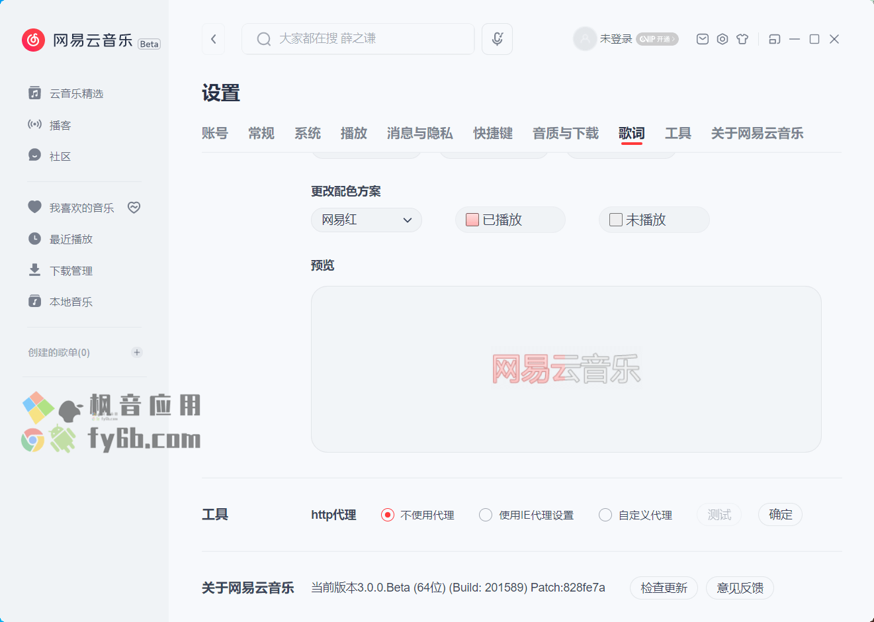Click the search magnifier icon
Screen dimensions: 874x622
(264, 39)
